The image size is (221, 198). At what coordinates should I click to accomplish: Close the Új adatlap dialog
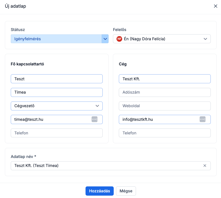coord(215,6)
